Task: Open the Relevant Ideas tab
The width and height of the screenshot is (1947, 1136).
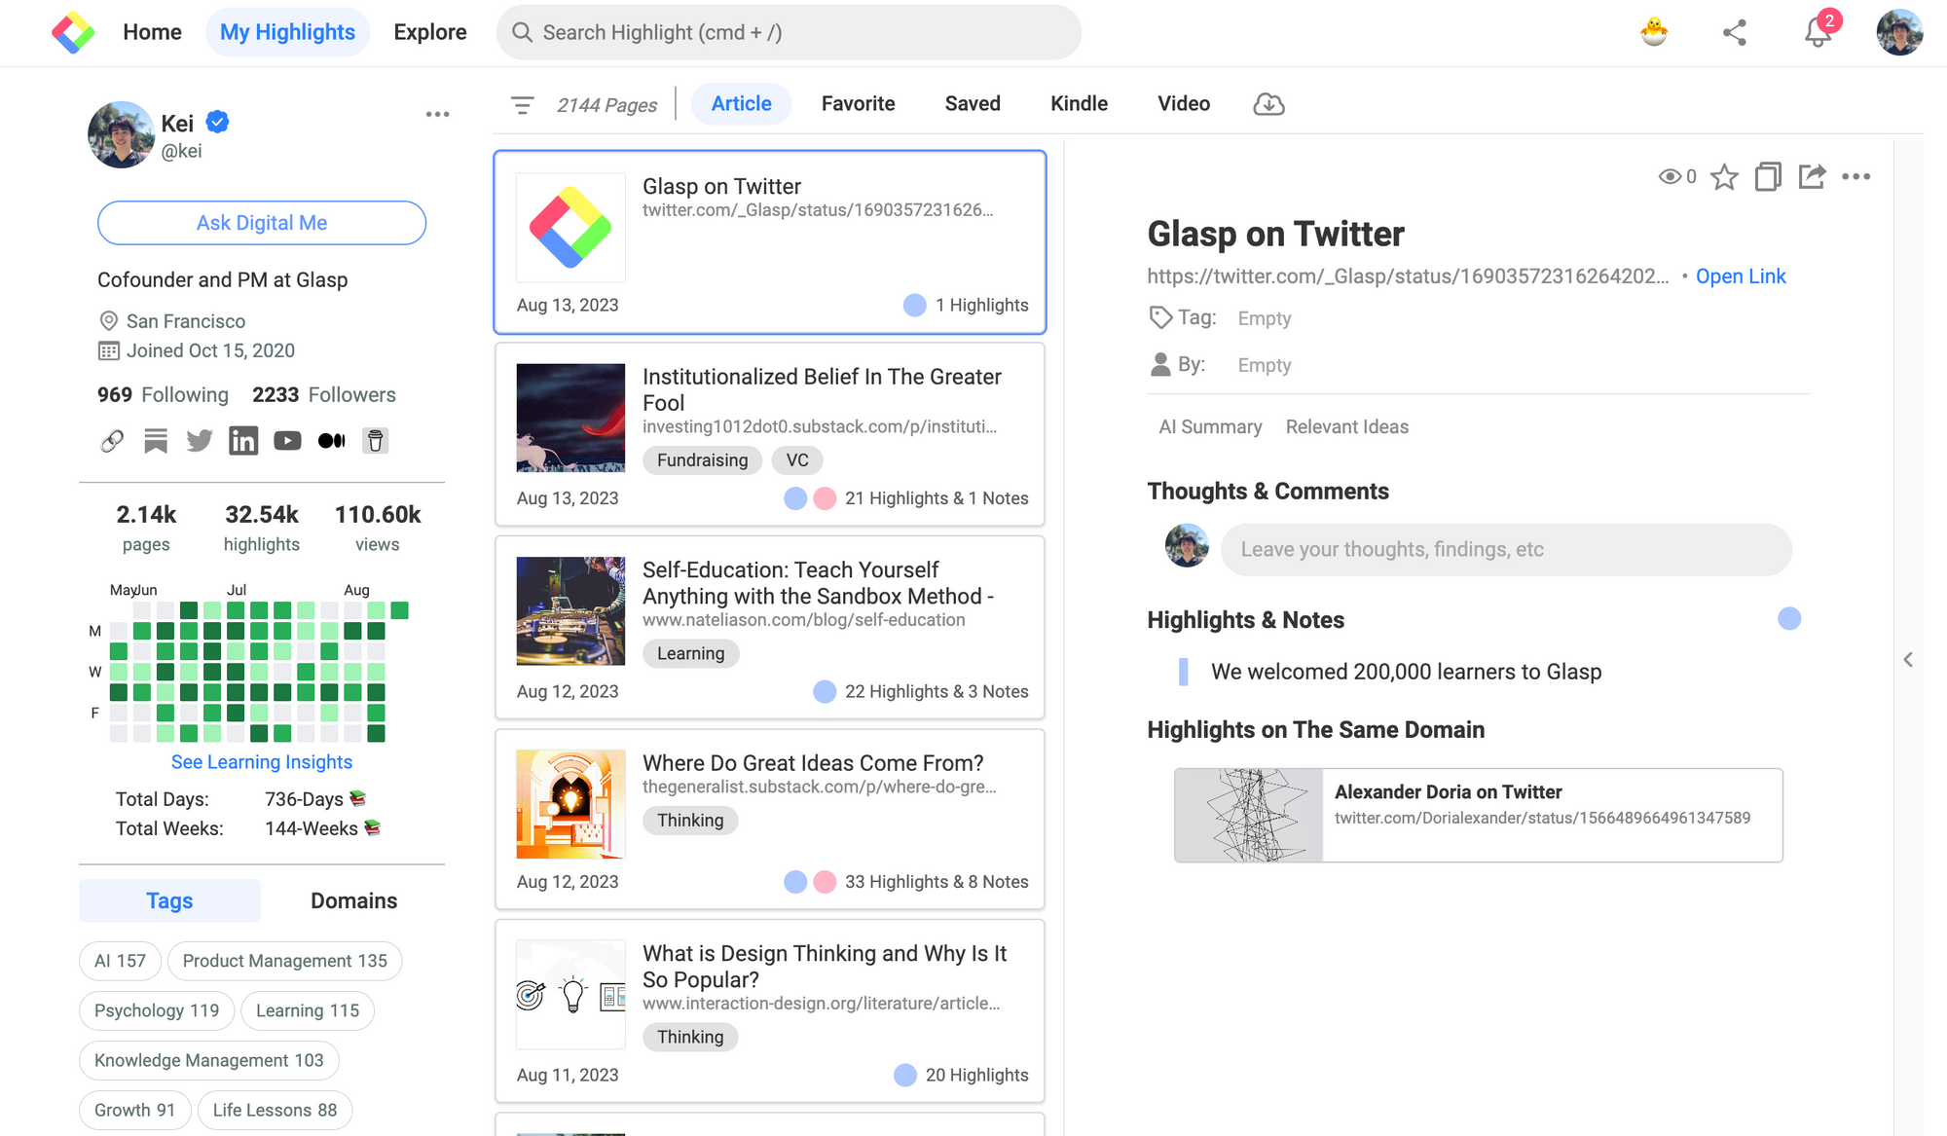Action: coord(1346,426)
